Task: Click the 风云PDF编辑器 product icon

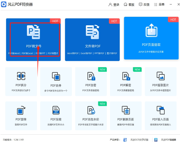Action: [x=156, y=140]
